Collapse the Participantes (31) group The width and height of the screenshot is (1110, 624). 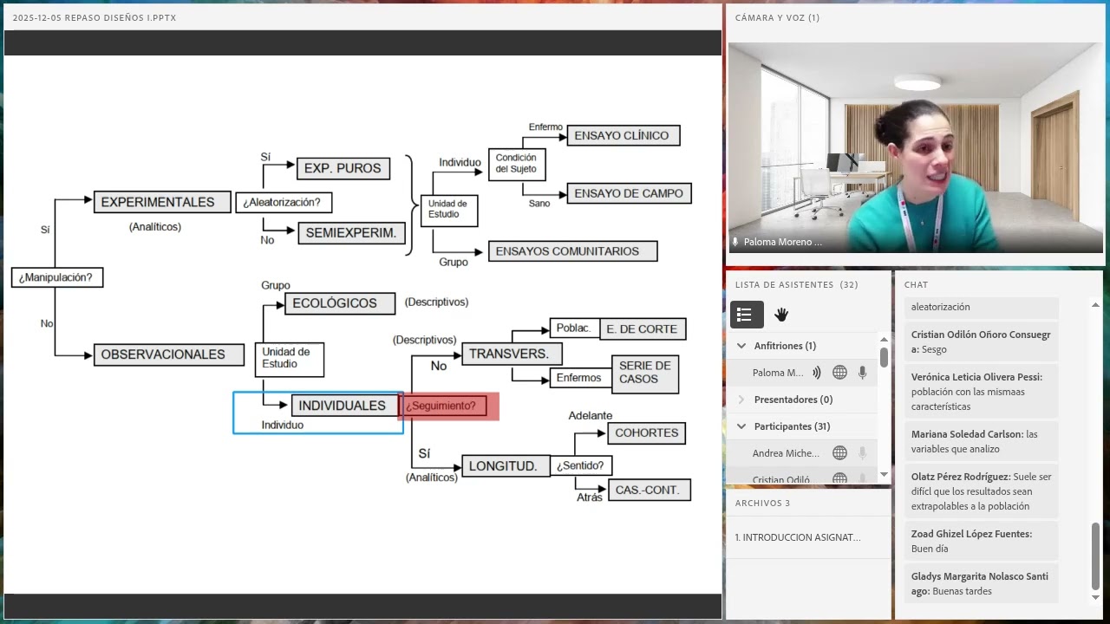pyautogui.click(x=741, y=426)
